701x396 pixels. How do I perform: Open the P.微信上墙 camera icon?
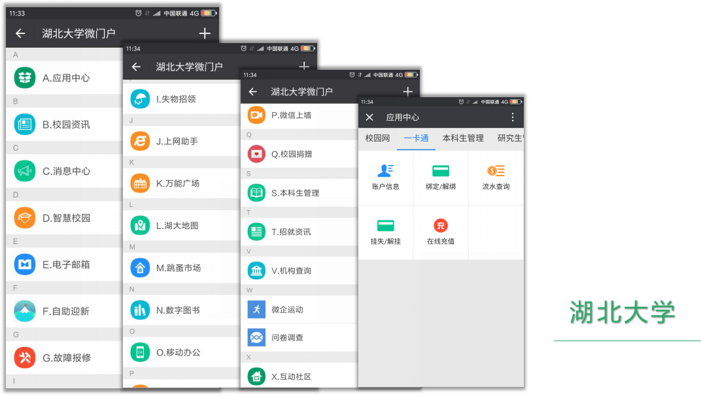(256, 115)
